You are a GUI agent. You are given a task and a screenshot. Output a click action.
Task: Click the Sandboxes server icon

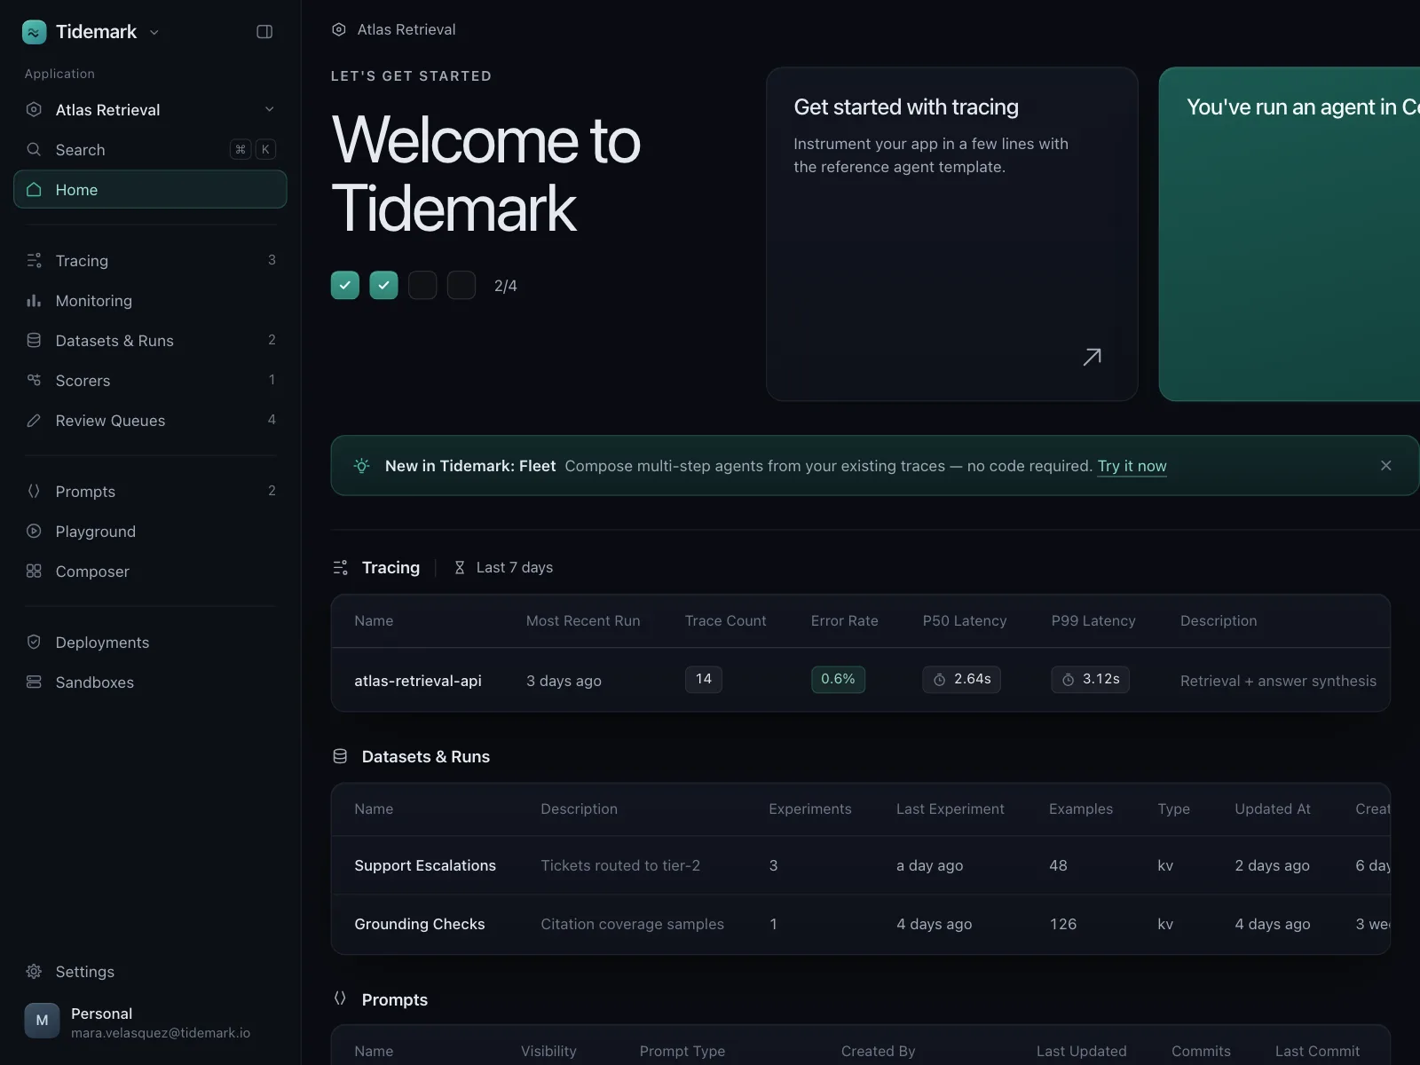[x=34, y=682]
